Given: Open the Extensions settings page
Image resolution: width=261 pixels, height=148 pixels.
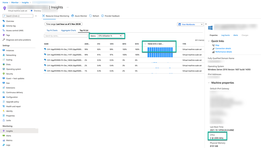Looking at the screenshot, I should (x=10, y=88).
